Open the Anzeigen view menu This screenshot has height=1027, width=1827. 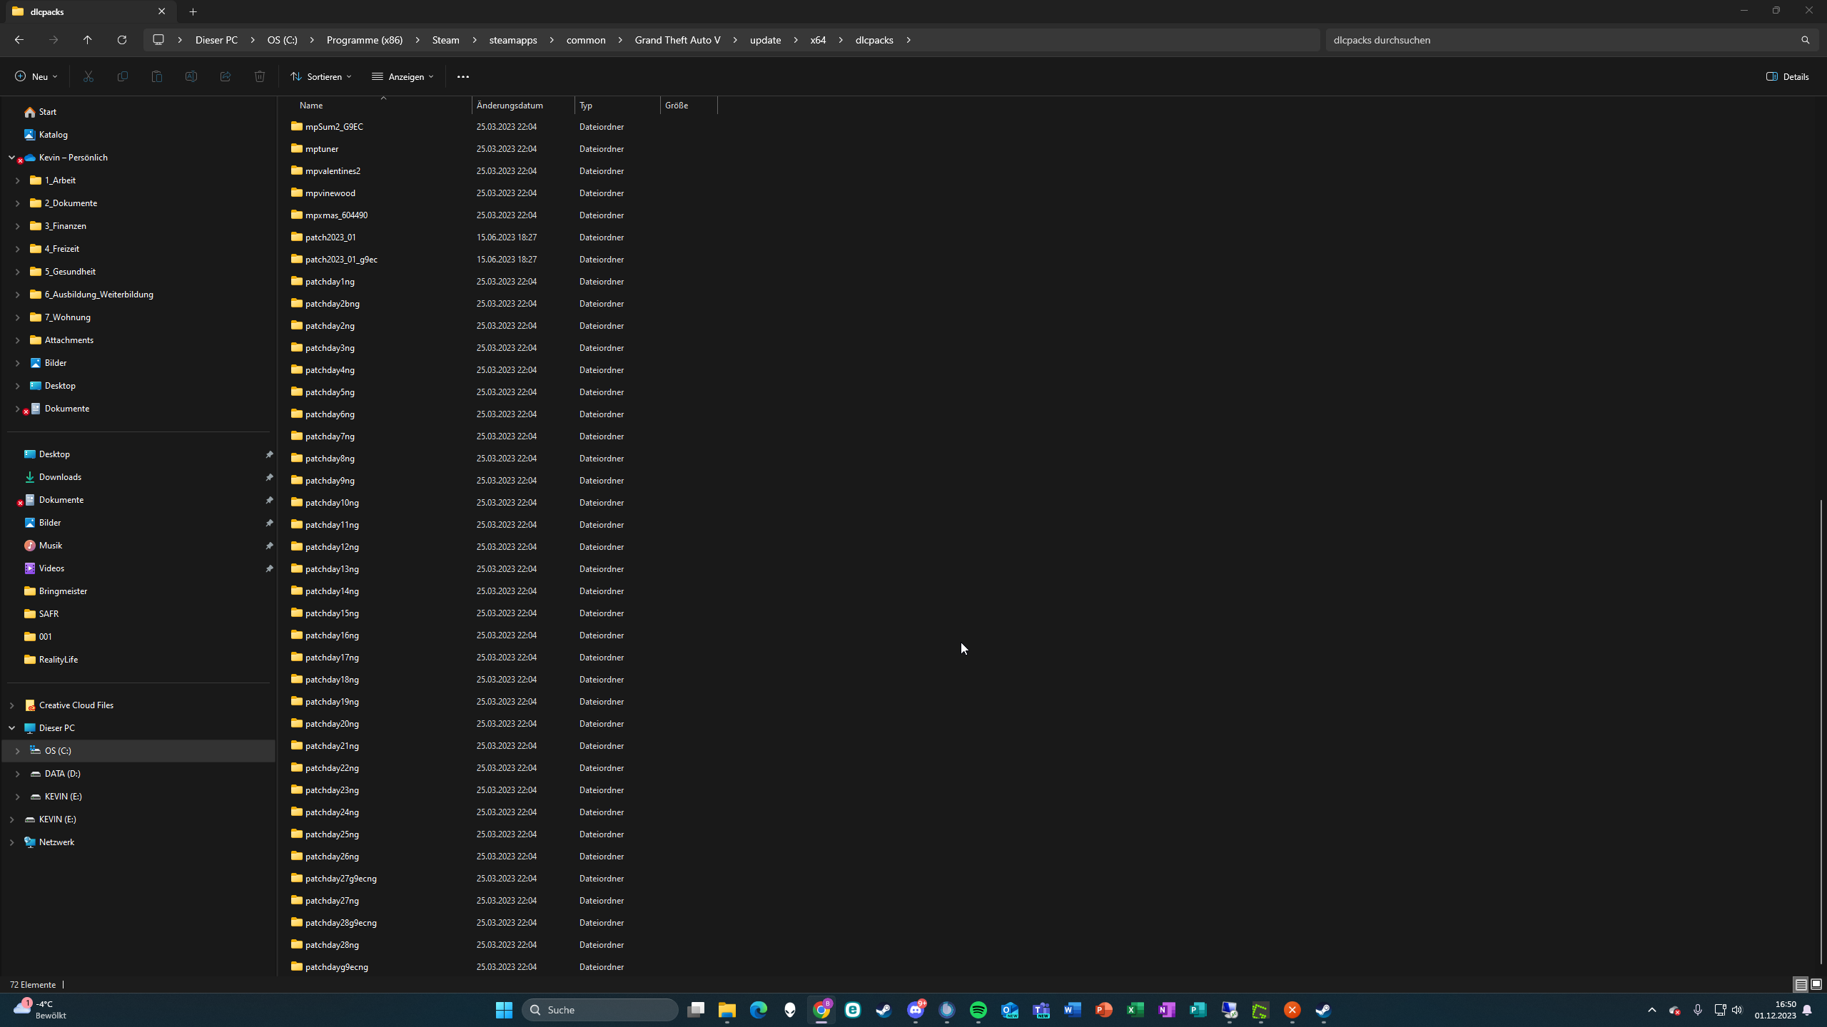(403, 76)
